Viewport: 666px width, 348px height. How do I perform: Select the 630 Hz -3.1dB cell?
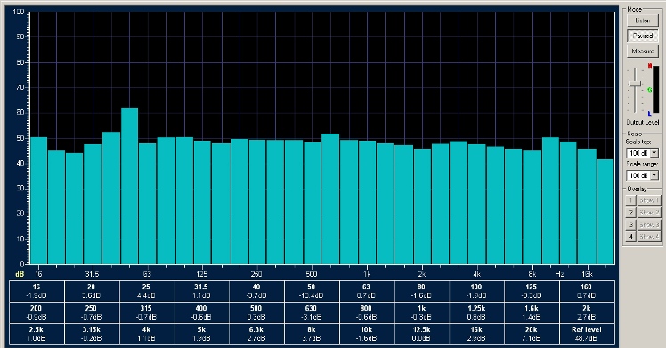(312, 312)
